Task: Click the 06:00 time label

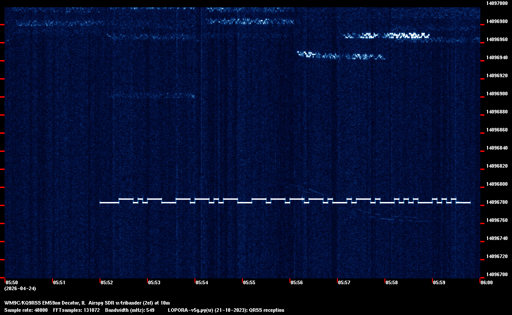Action: [487, 282]
